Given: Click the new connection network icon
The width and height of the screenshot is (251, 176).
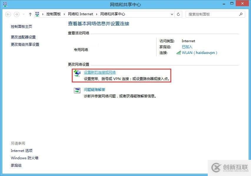Looking at the screenshot, I should tap(78, 73).
